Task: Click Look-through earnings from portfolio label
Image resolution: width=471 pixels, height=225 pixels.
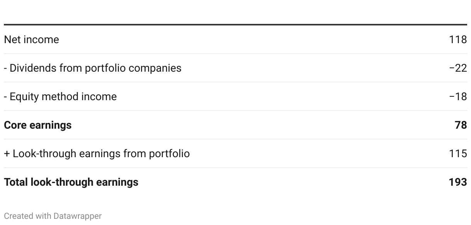Action: coord(97,154)
